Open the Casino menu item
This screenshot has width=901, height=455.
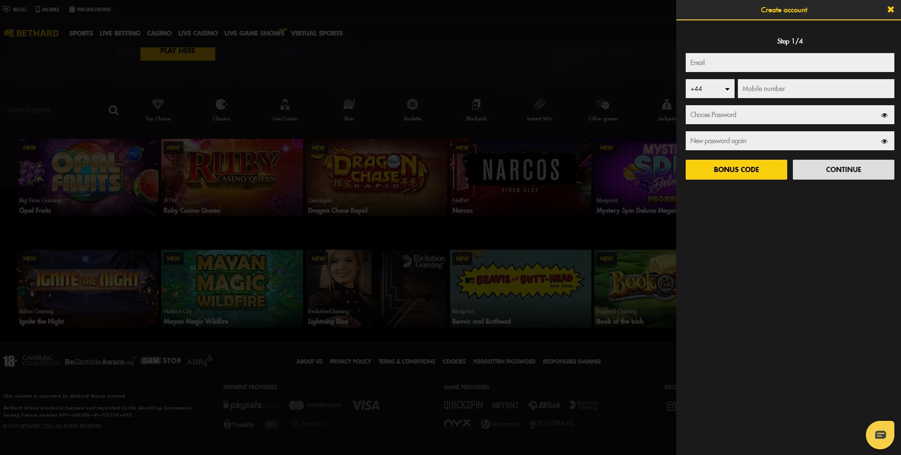159,33
